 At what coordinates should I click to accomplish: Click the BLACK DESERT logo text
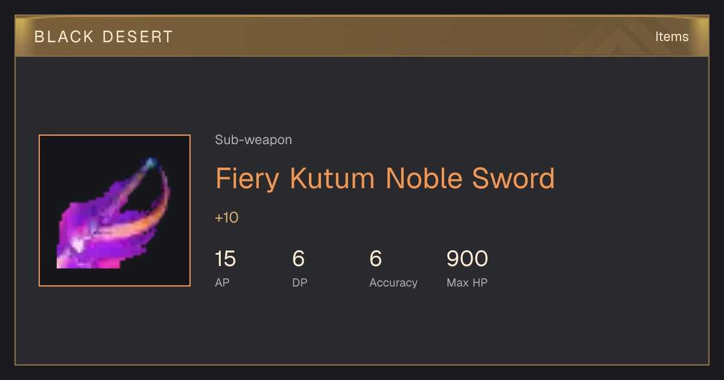pos(104,37)
